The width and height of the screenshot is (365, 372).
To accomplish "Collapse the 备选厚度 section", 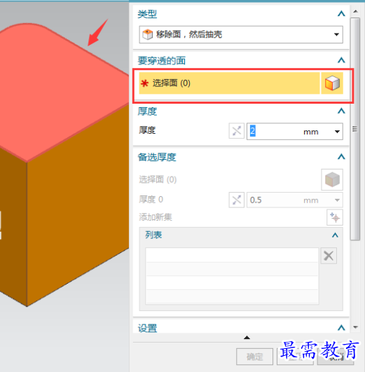I will click(341, 157).
